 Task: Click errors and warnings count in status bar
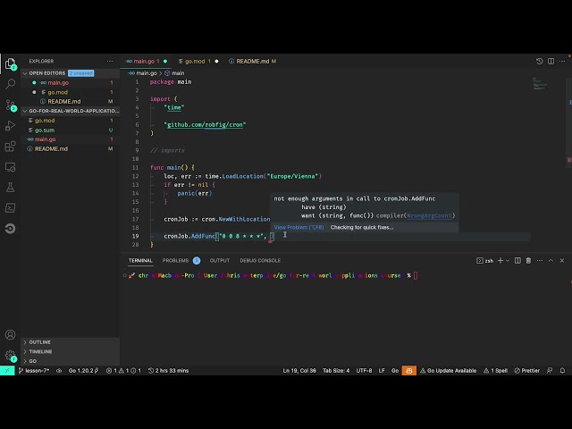tap(123, 371)
